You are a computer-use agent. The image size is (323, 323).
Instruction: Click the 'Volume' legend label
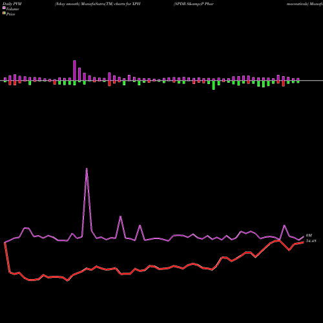[12, 9]
